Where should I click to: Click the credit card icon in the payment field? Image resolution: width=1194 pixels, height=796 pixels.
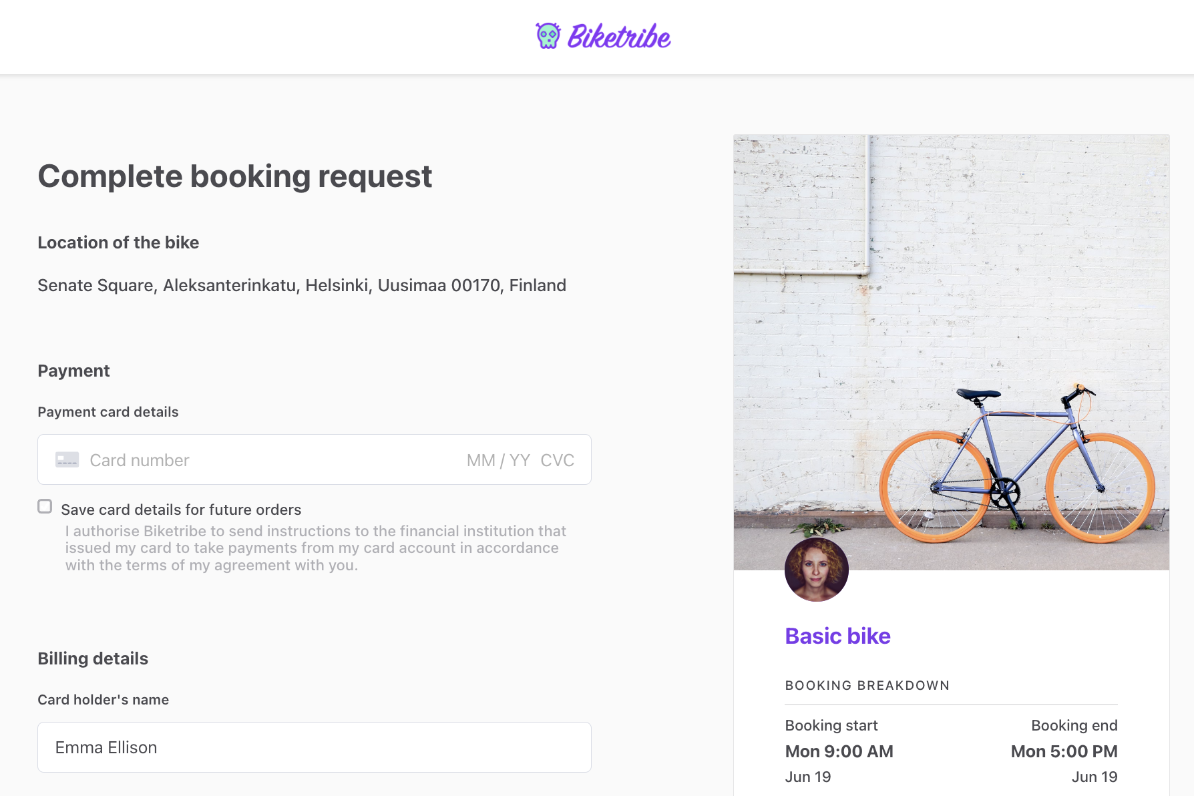pyautogui.click(x=67, y=460)
